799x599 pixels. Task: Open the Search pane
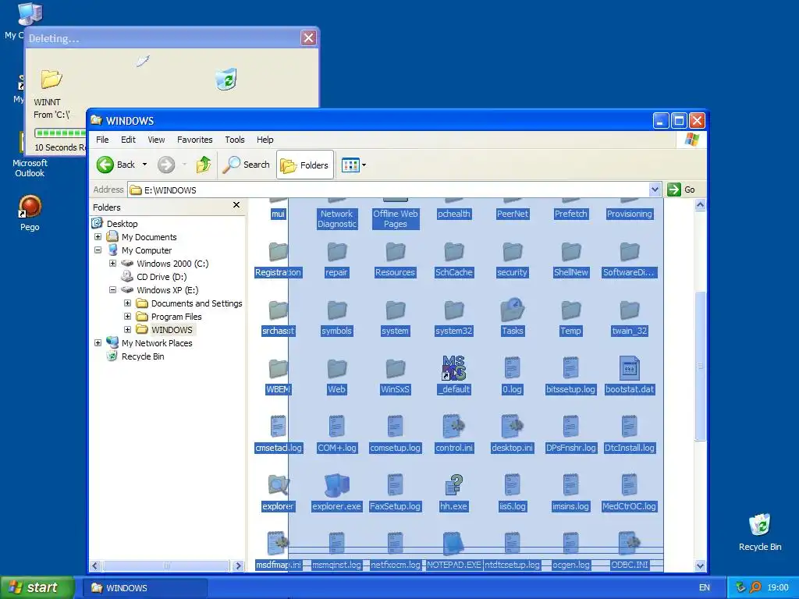(x=247, y=165)
